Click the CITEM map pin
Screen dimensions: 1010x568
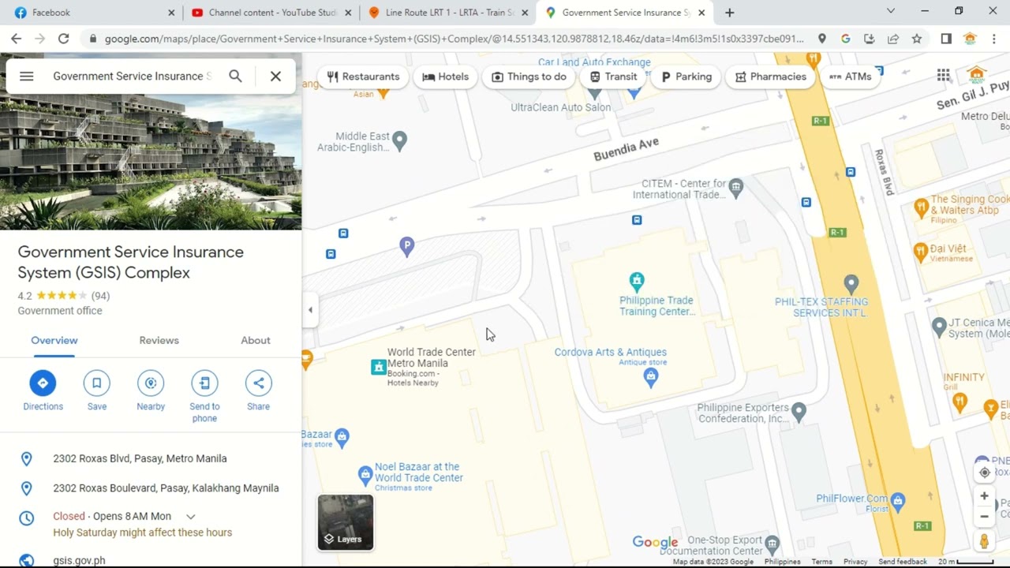tap(736, 188)
